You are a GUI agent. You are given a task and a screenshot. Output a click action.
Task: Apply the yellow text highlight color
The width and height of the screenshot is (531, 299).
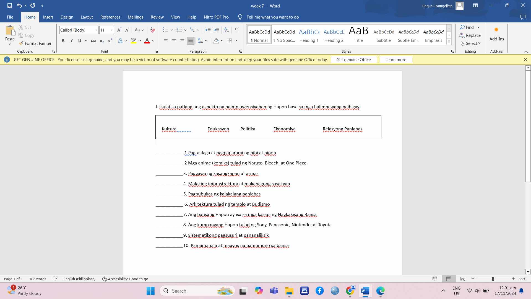(134, 41)
